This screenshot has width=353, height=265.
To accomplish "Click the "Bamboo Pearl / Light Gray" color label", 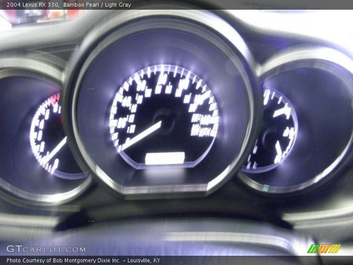I will coord(97,5).
